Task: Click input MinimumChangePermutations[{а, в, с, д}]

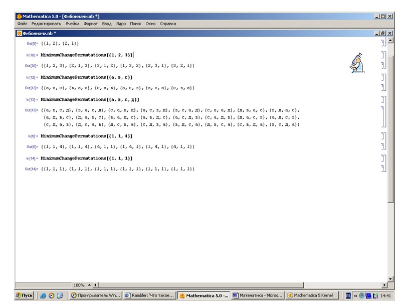Action: 90,99
